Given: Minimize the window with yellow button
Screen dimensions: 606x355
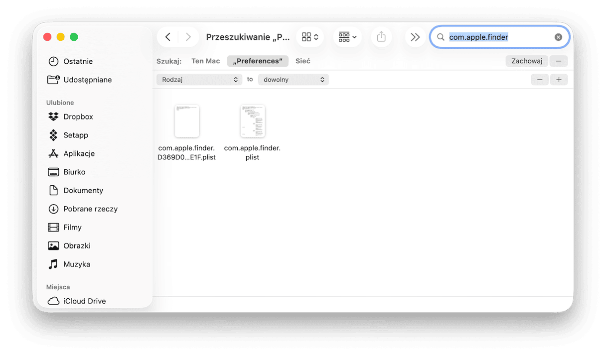Looking at the screenshot, I should pyautogui.click(x=61, y=37).
